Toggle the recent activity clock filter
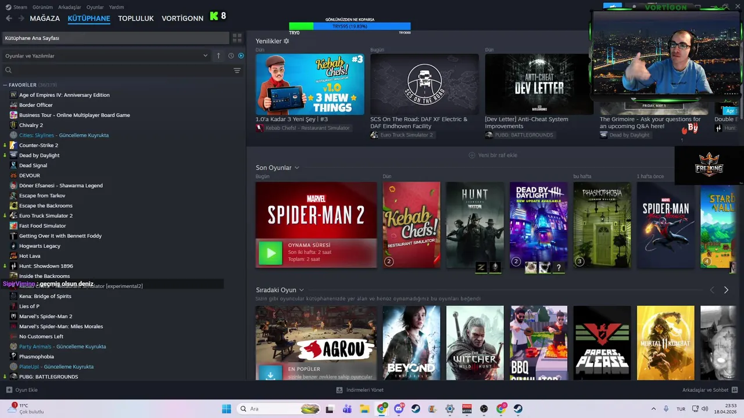The height and width of the screenshot is (418, 744). (x=231, y=56)
